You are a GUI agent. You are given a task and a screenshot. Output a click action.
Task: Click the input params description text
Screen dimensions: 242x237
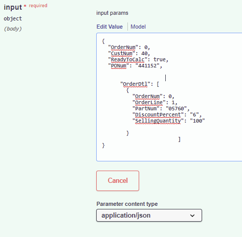(112, 13)
